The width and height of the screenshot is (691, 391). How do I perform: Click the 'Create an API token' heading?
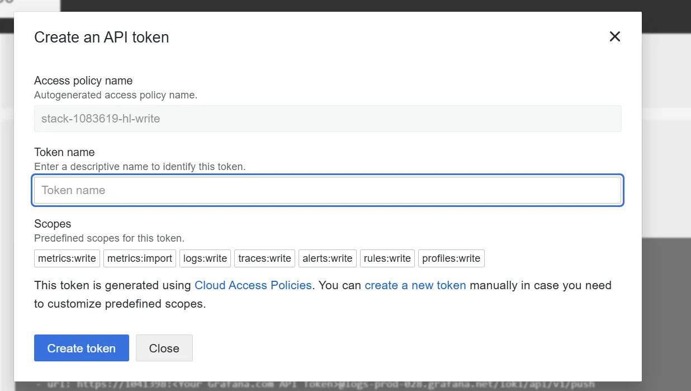coord(101,37)
